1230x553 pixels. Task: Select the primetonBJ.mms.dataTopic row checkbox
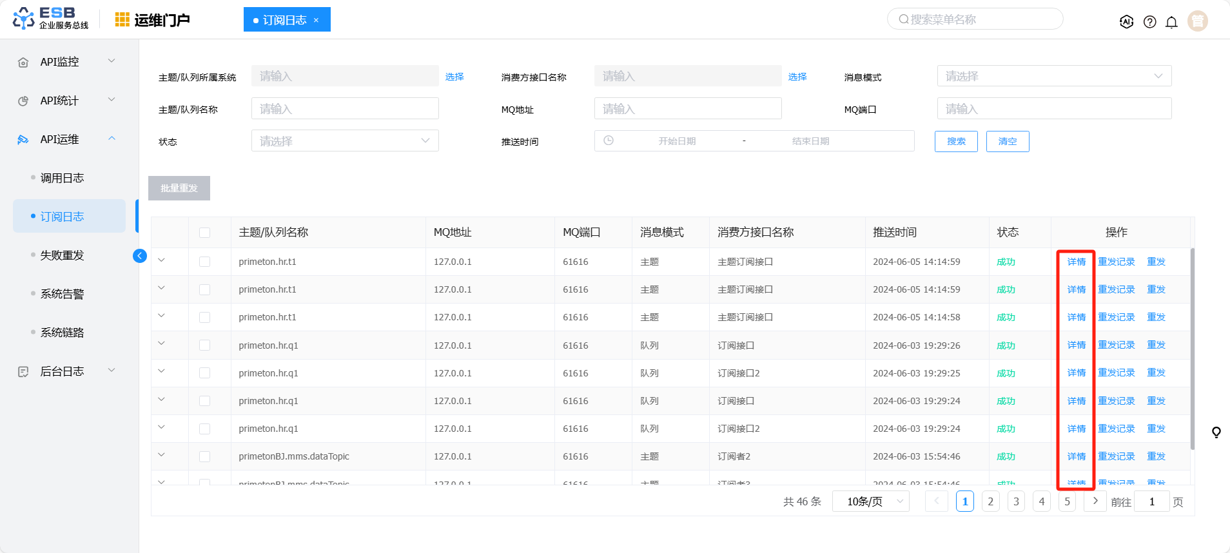[x=204, y=456]
